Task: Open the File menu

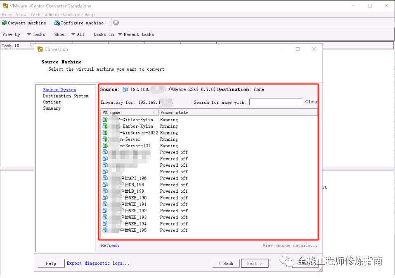Action: 7,14
